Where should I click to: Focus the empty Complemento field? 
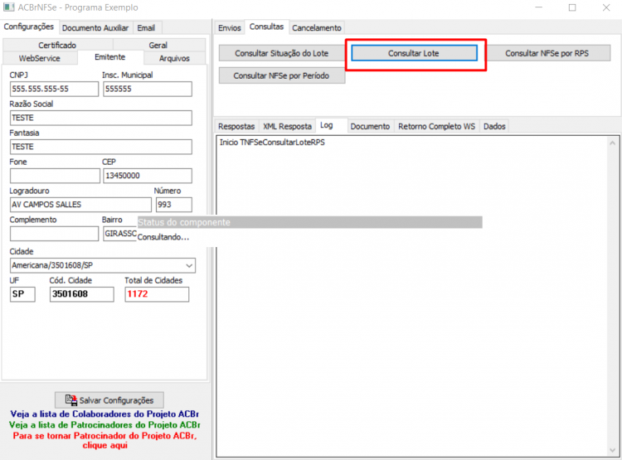[x=54, y=234]
